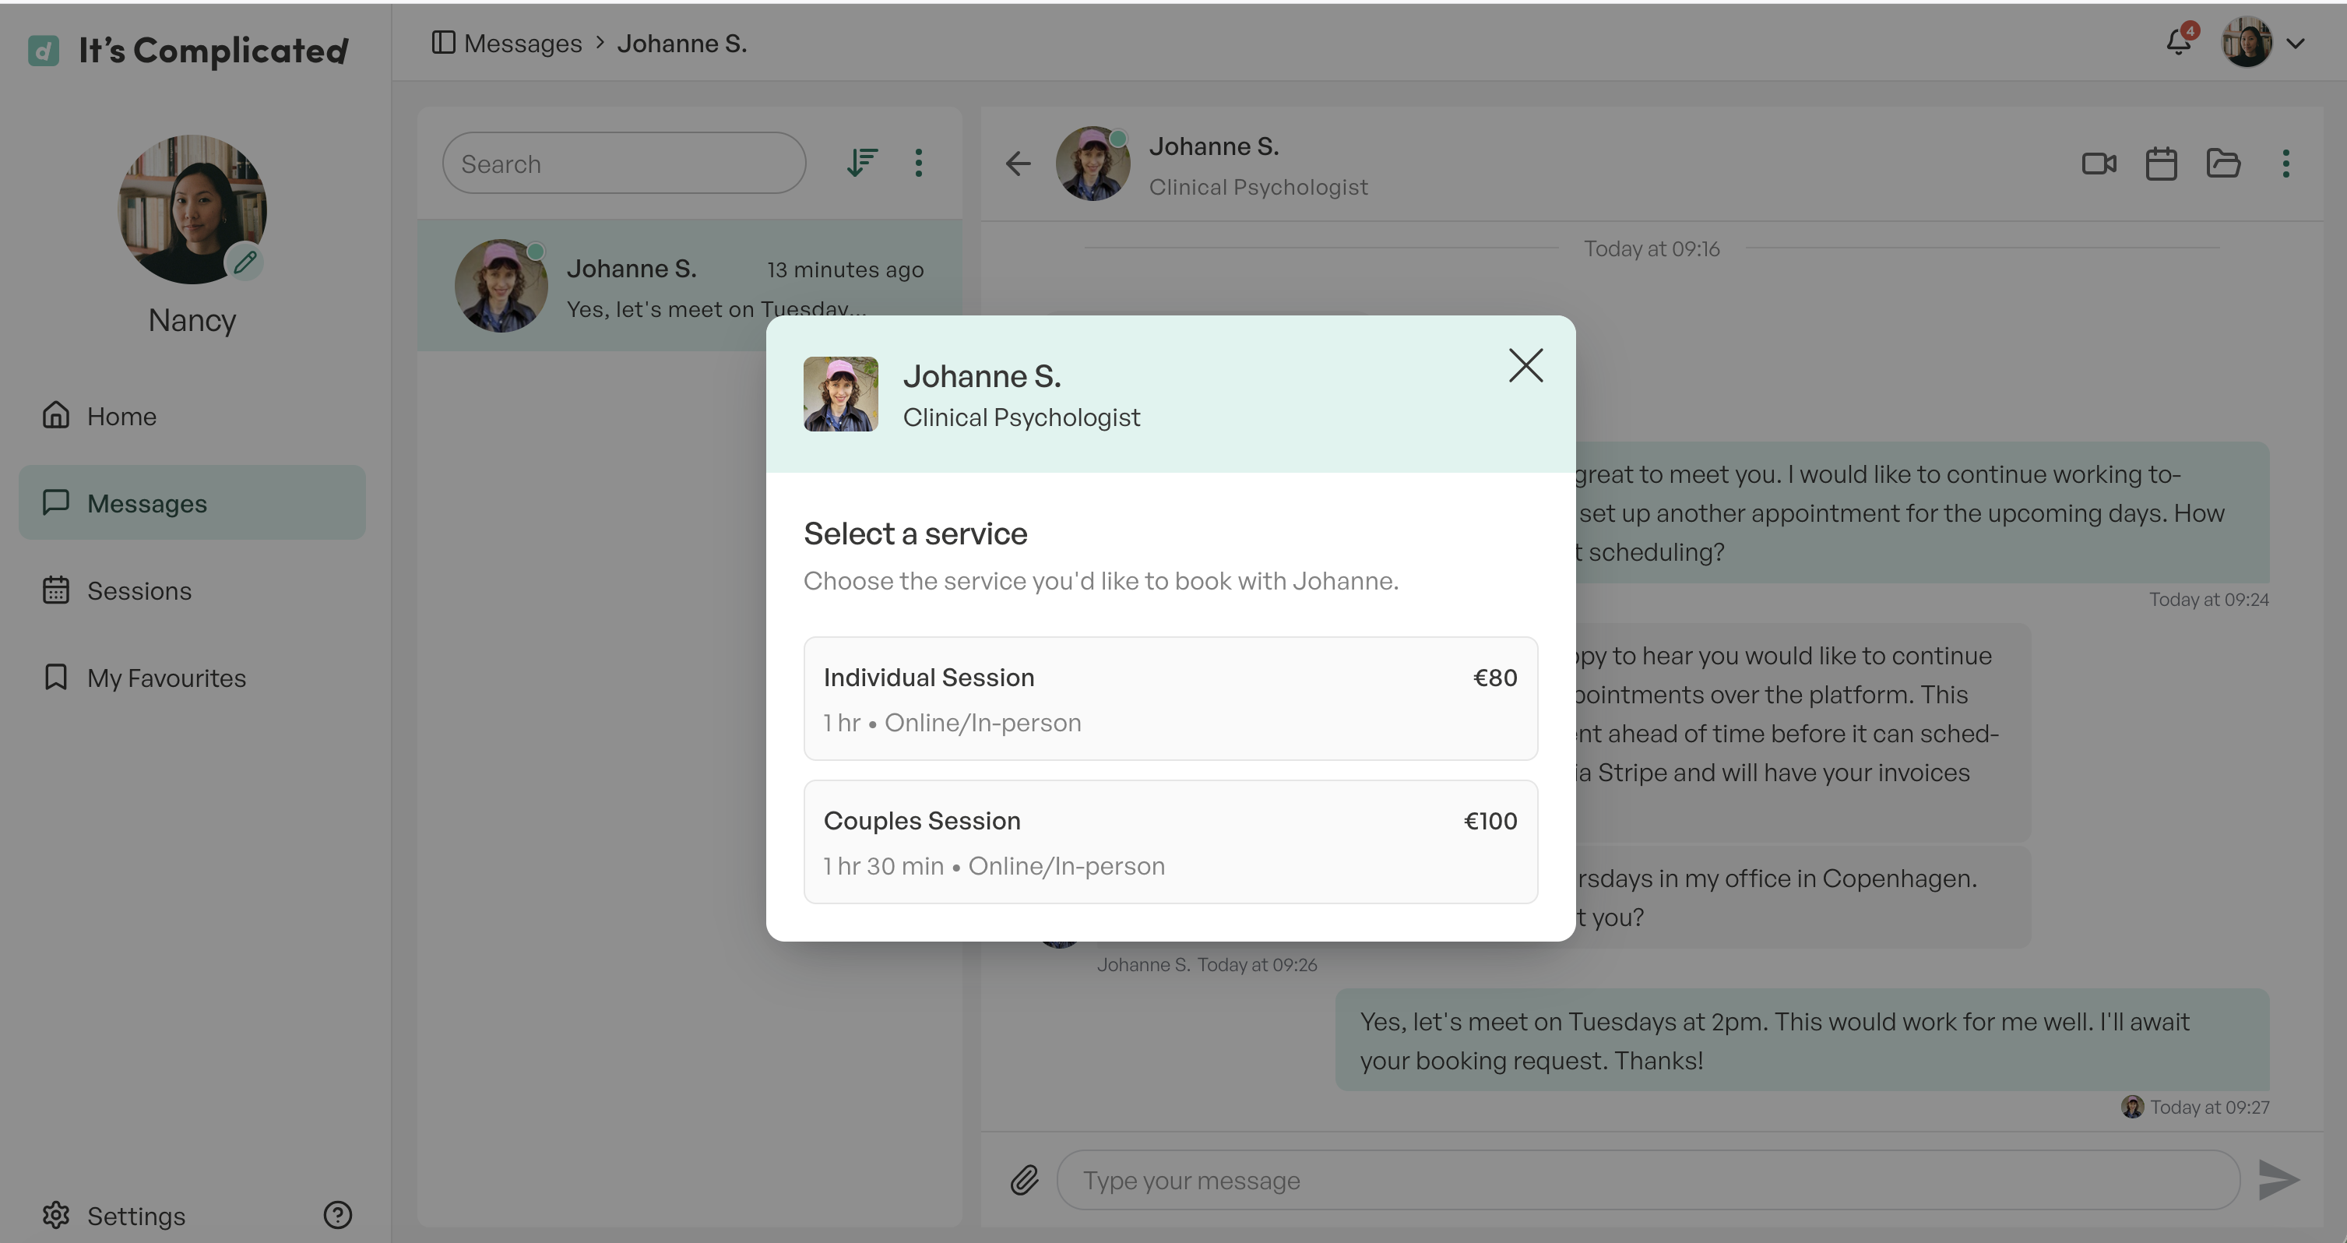Select the Johanne S. conversation
This screenshot has width=2347, height=1243.
pos(690,286)
